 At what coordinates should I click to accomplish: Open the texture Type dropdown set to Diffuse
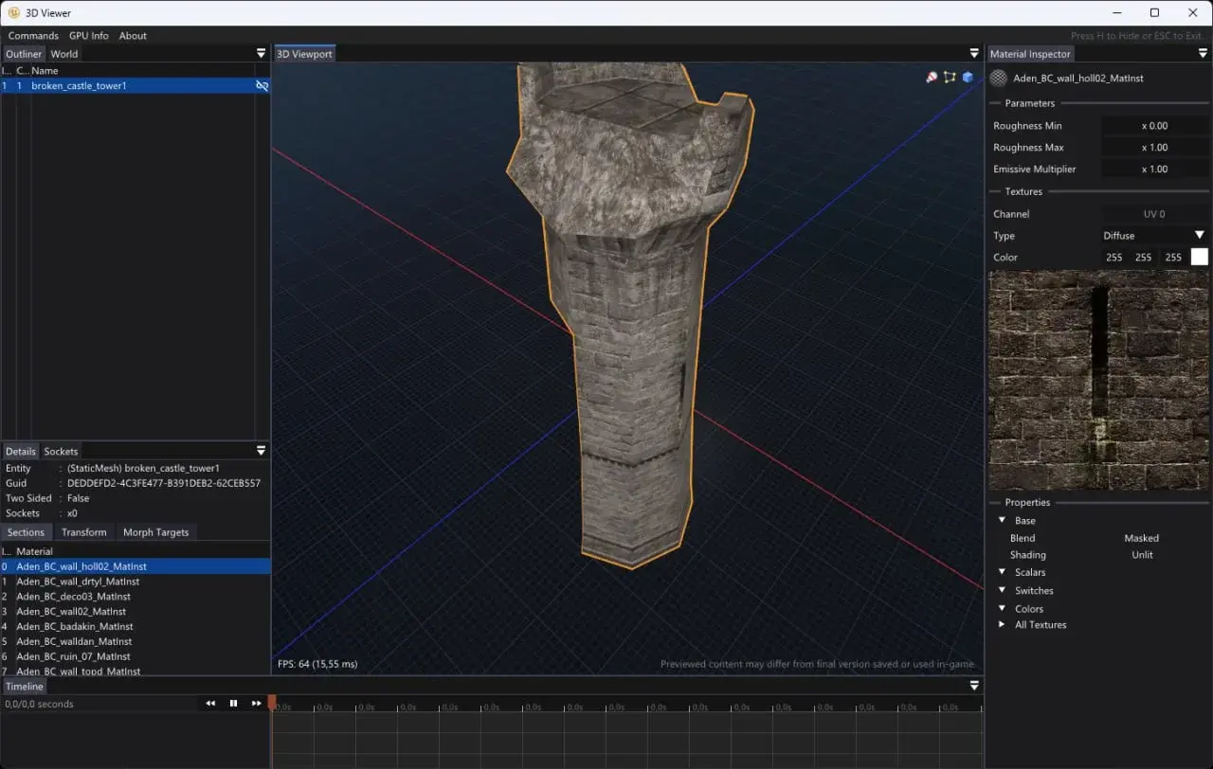click(1154, 235)
